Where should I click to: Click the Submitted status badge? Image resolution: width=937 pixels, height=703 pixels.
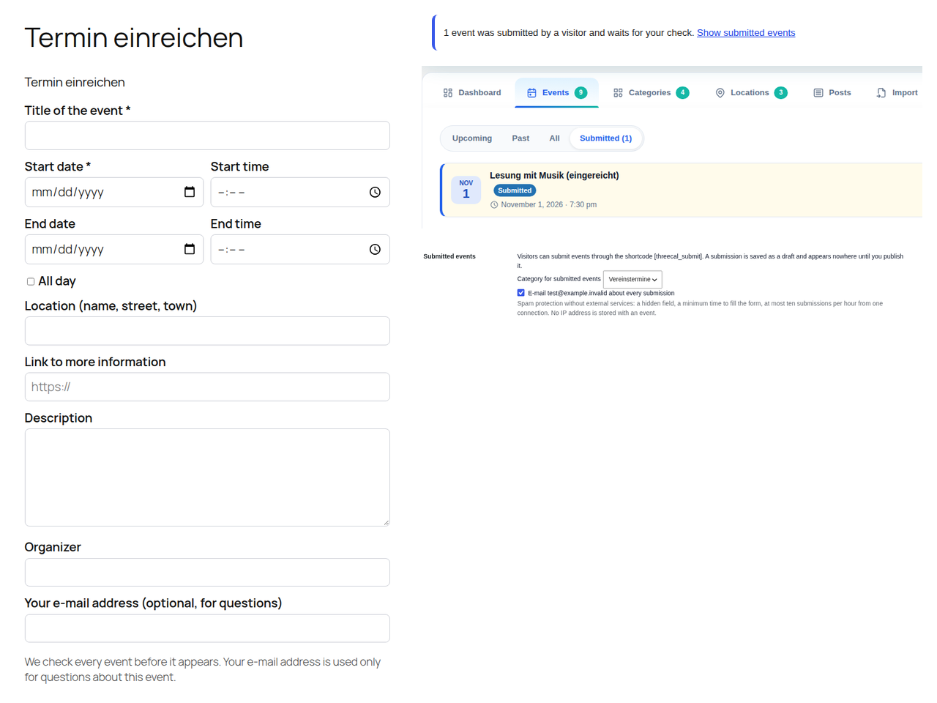pyautogui.click(x=515, y=190)
